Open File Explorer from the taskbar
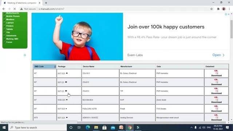233x131 pixels. point(96,127)
